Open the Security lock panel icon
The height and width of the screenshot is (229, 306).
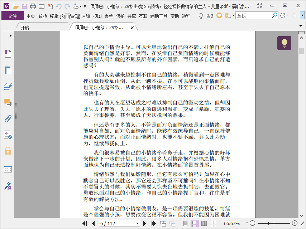click(8, 151)
